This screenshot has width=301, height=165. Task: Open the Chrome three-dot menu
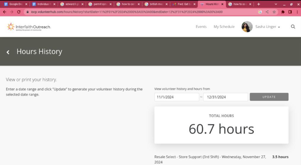coord(297,12)
